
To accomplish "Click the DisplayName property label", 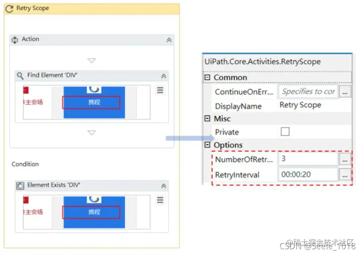I will [x=238, y=106].
